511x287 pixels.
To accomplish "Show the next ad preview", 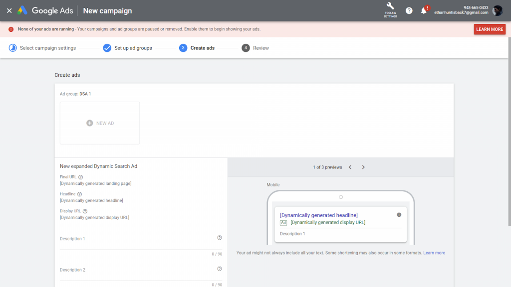I will click(363, 167).
